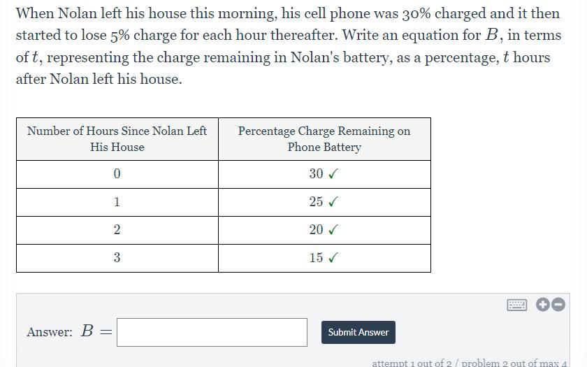Submit the answer with Submit Answer button
This screenshot has width=587, height=367.
point(358,332)
